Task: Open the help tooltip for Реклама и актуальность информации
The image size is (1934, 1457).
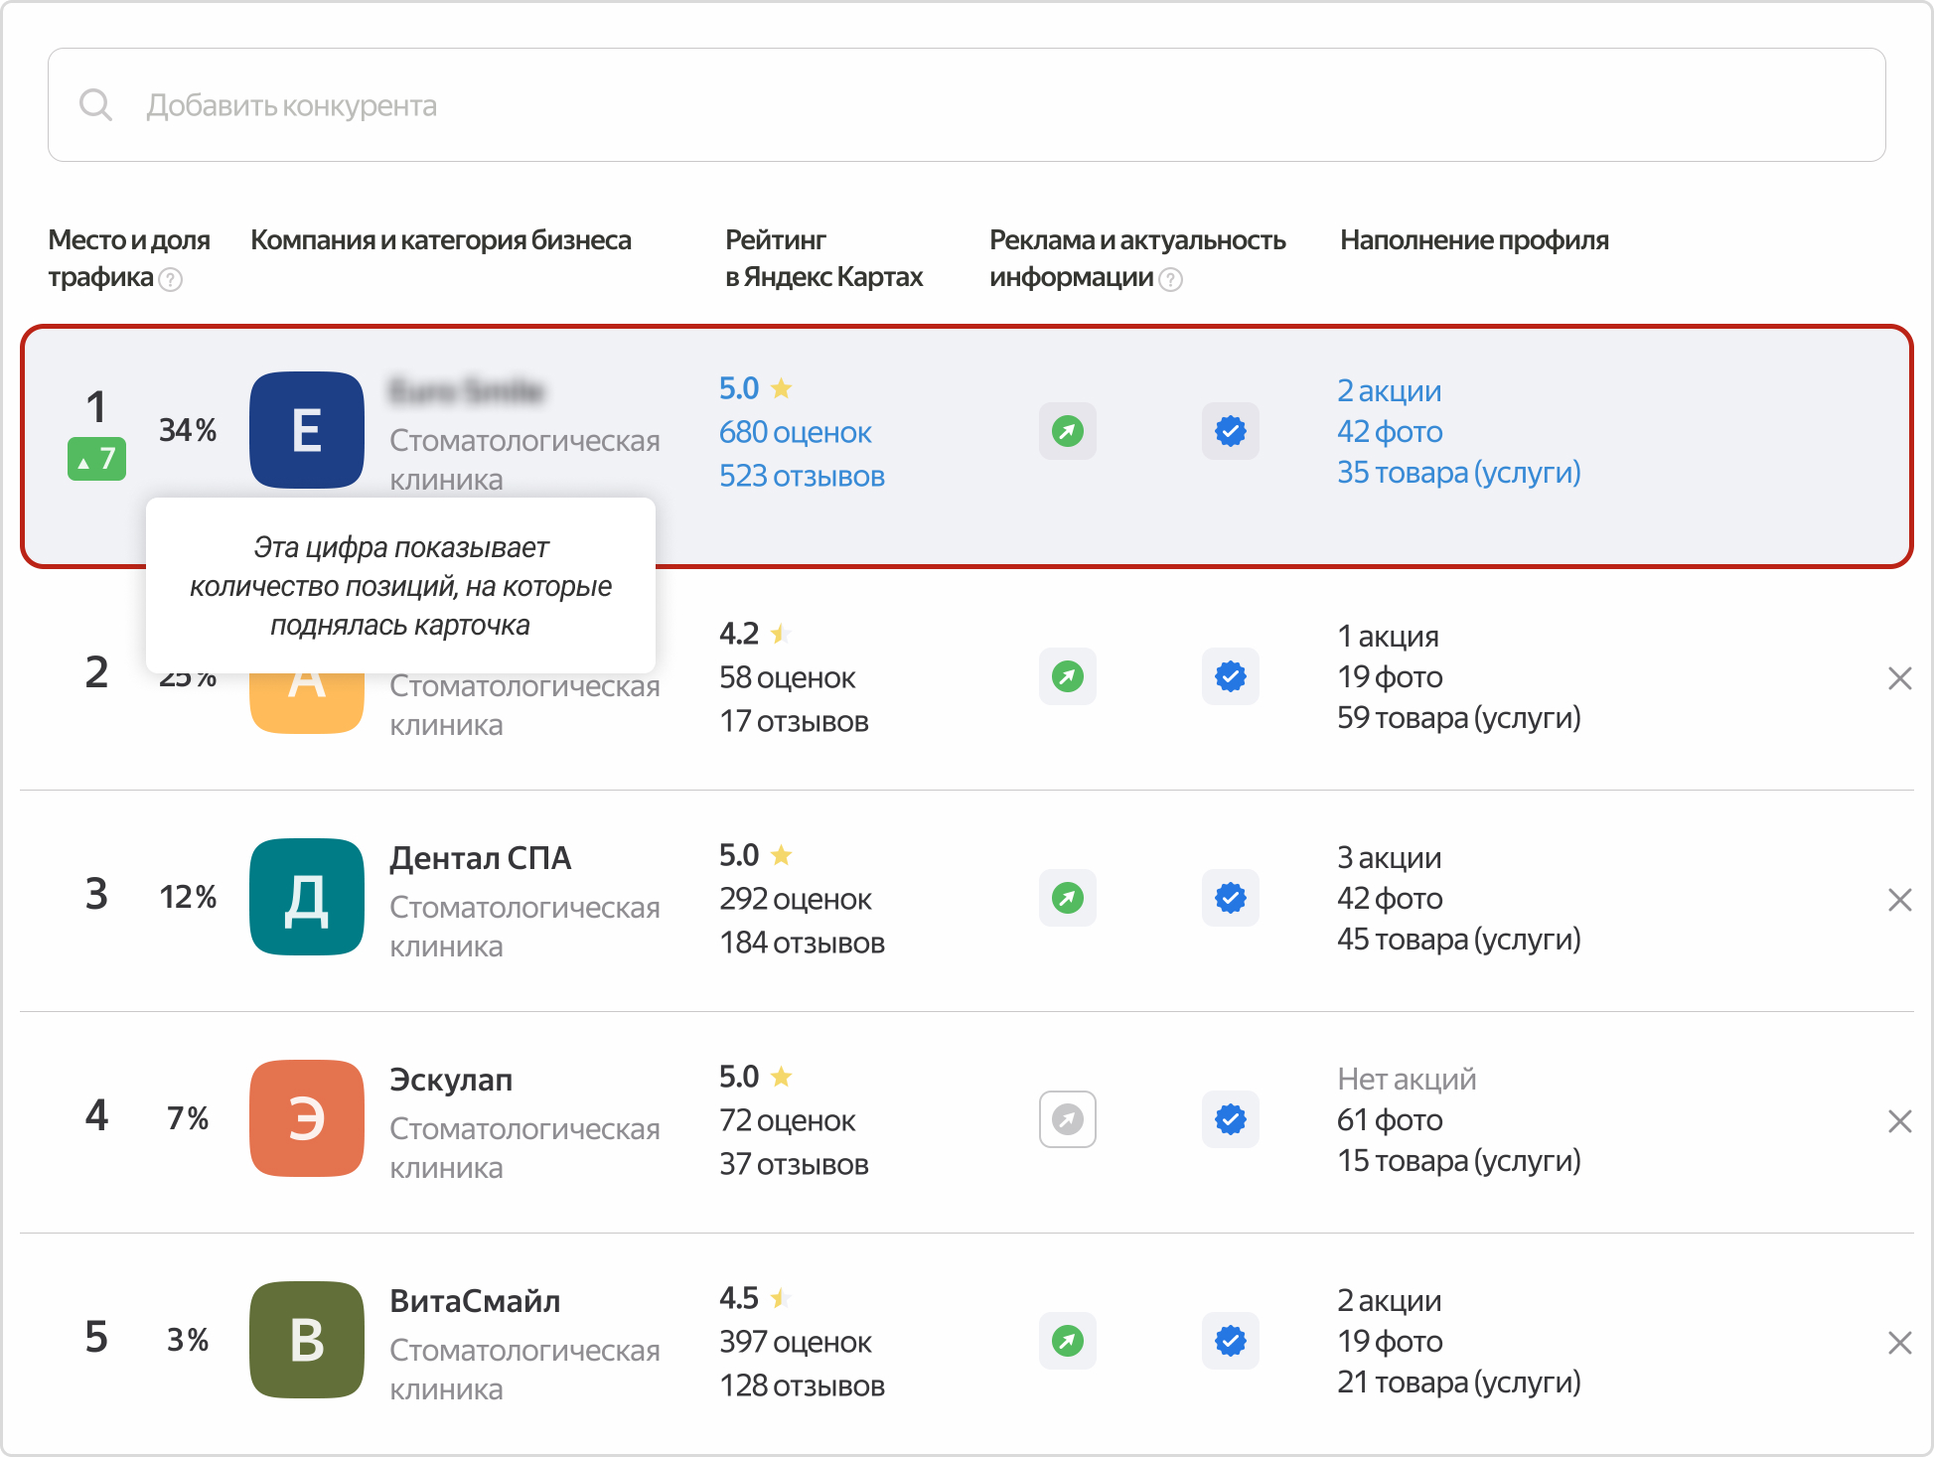Action: [x=1170, y=281]
